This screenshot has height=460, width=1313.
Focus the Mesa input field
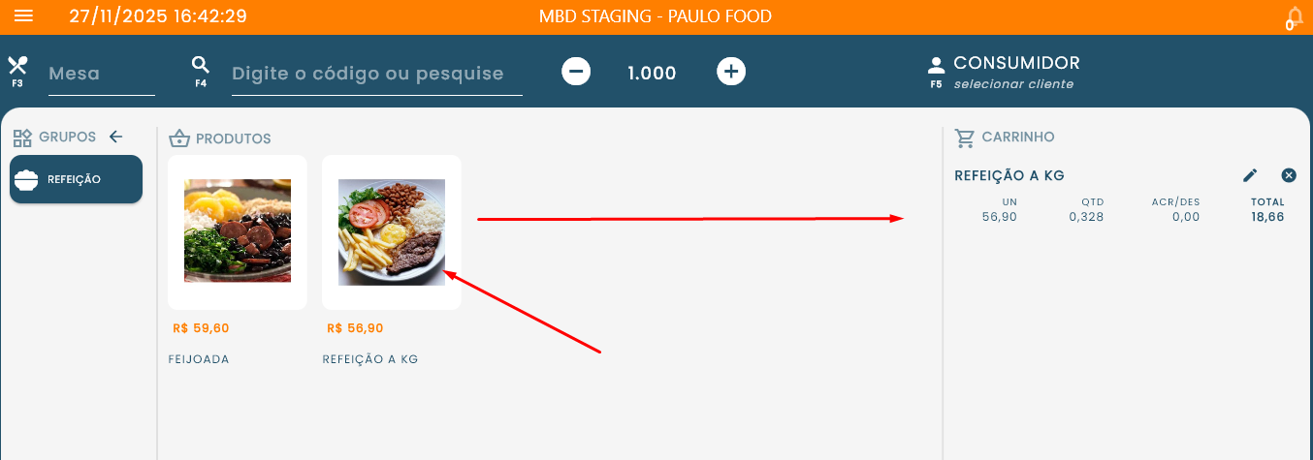pyautogui.click(x=102, y=74)
